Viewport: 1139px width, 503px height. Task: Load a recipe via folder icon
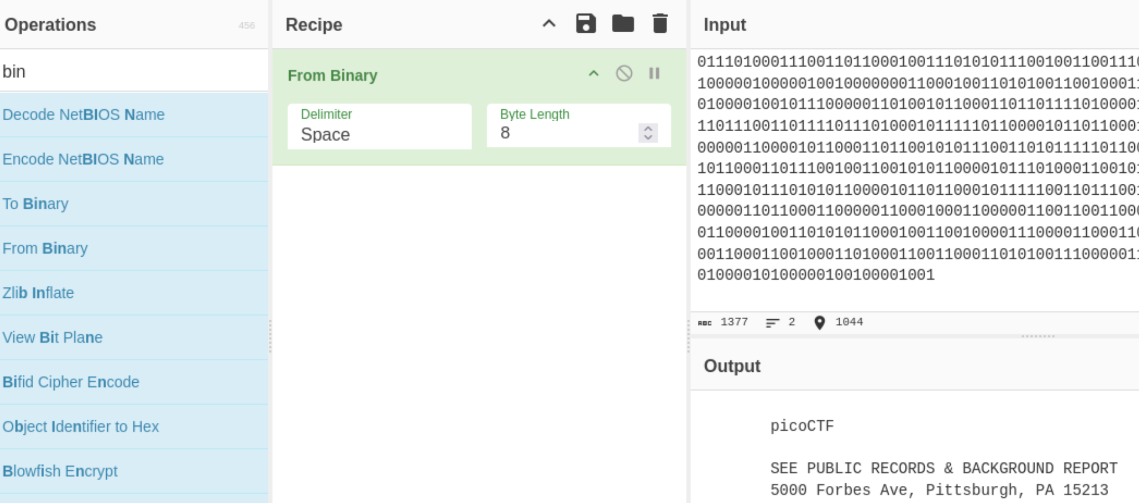623,24
